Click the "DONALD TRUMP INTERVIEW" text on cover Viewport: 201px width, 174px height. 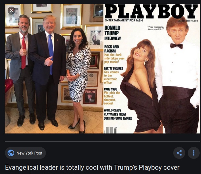(x=112, y=33)
